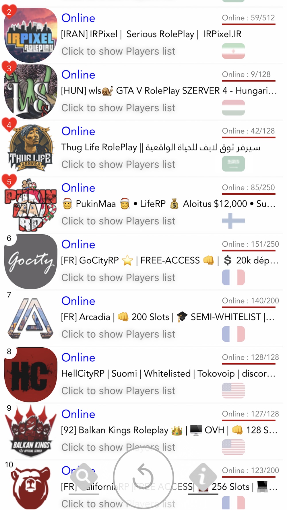
Task: Tap the Arcadia server logo
Action: pos(30,318)
